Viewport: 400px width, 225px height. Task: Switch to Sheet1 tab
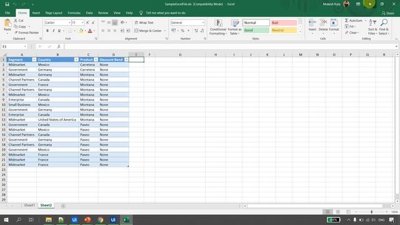coord(29,206)
